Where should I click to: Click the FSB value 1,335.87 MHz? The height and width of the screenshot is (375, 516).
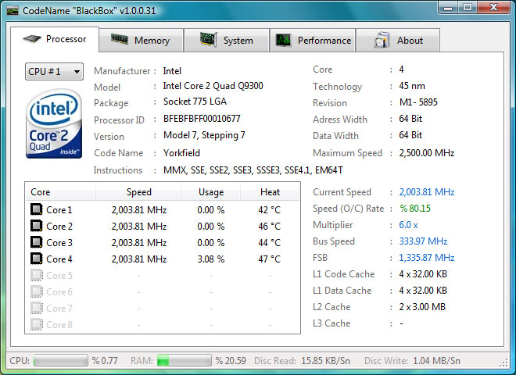pos(427,258)
